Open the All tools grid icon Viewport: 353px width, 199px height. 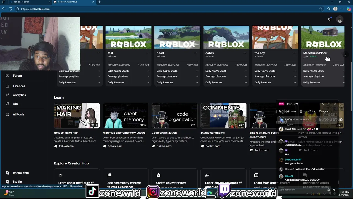click(7, 114)
